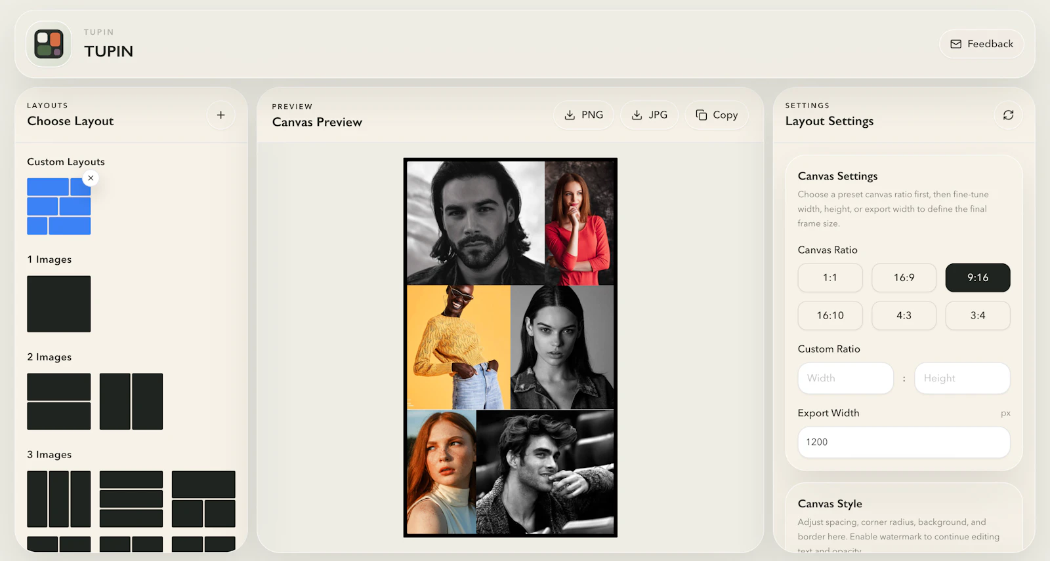Copy the canvas to clipboard
The height and width of the screenshot is (561, 1050).
click(x=717, y=115)
